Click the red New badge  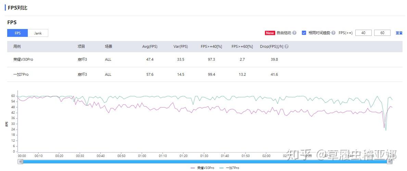point(270,33)
